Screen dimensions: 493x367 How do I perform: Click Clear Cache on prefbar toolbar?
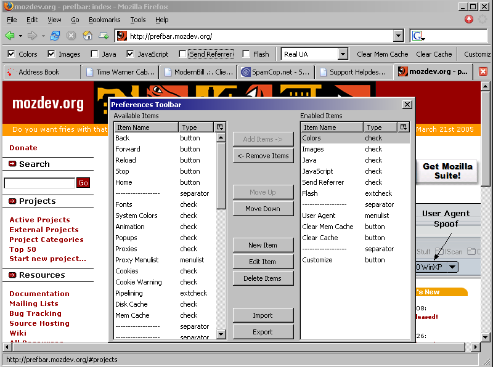[x=434, y=54]
